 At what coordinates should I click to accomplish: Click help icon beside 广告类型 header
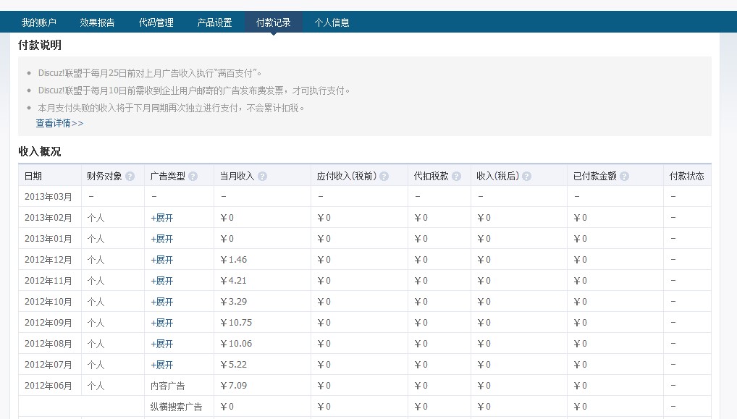tap(193, 176)
